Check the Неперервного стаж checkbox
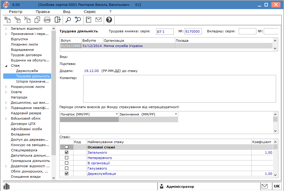This screenshot has height=191, width=284. click(x=66, y=158)
